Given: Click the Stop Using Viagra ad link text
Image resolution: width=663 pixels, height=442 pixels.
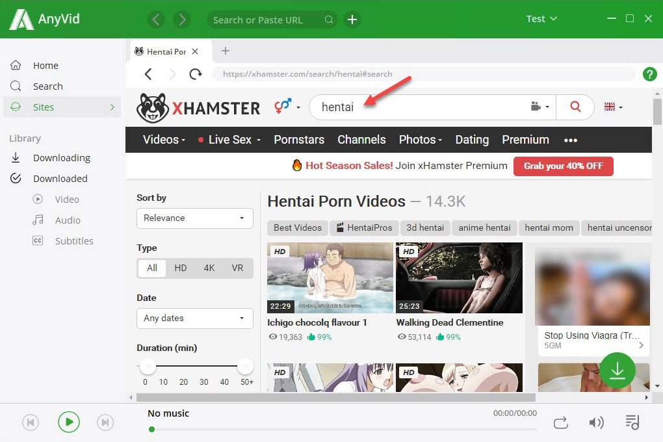Looking at the screenshot, I should (591, 335).
